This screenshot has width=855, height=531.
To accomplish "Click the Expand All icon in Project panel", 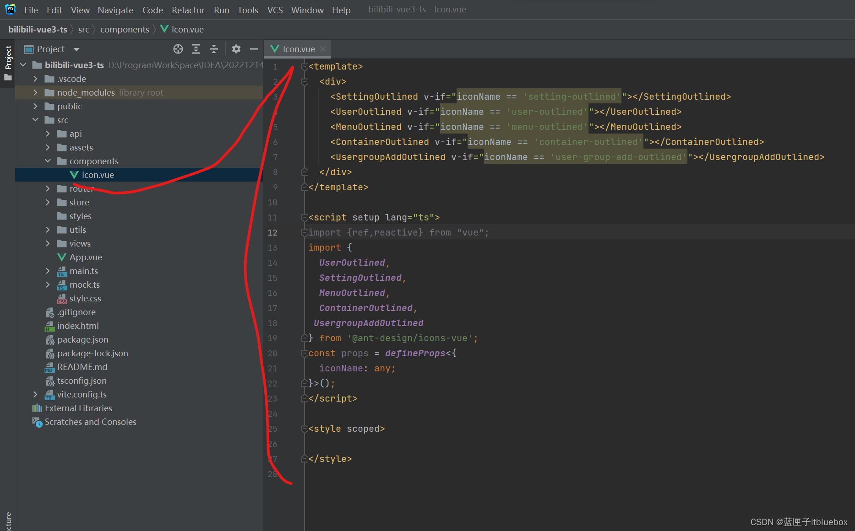I will point(196,49).
